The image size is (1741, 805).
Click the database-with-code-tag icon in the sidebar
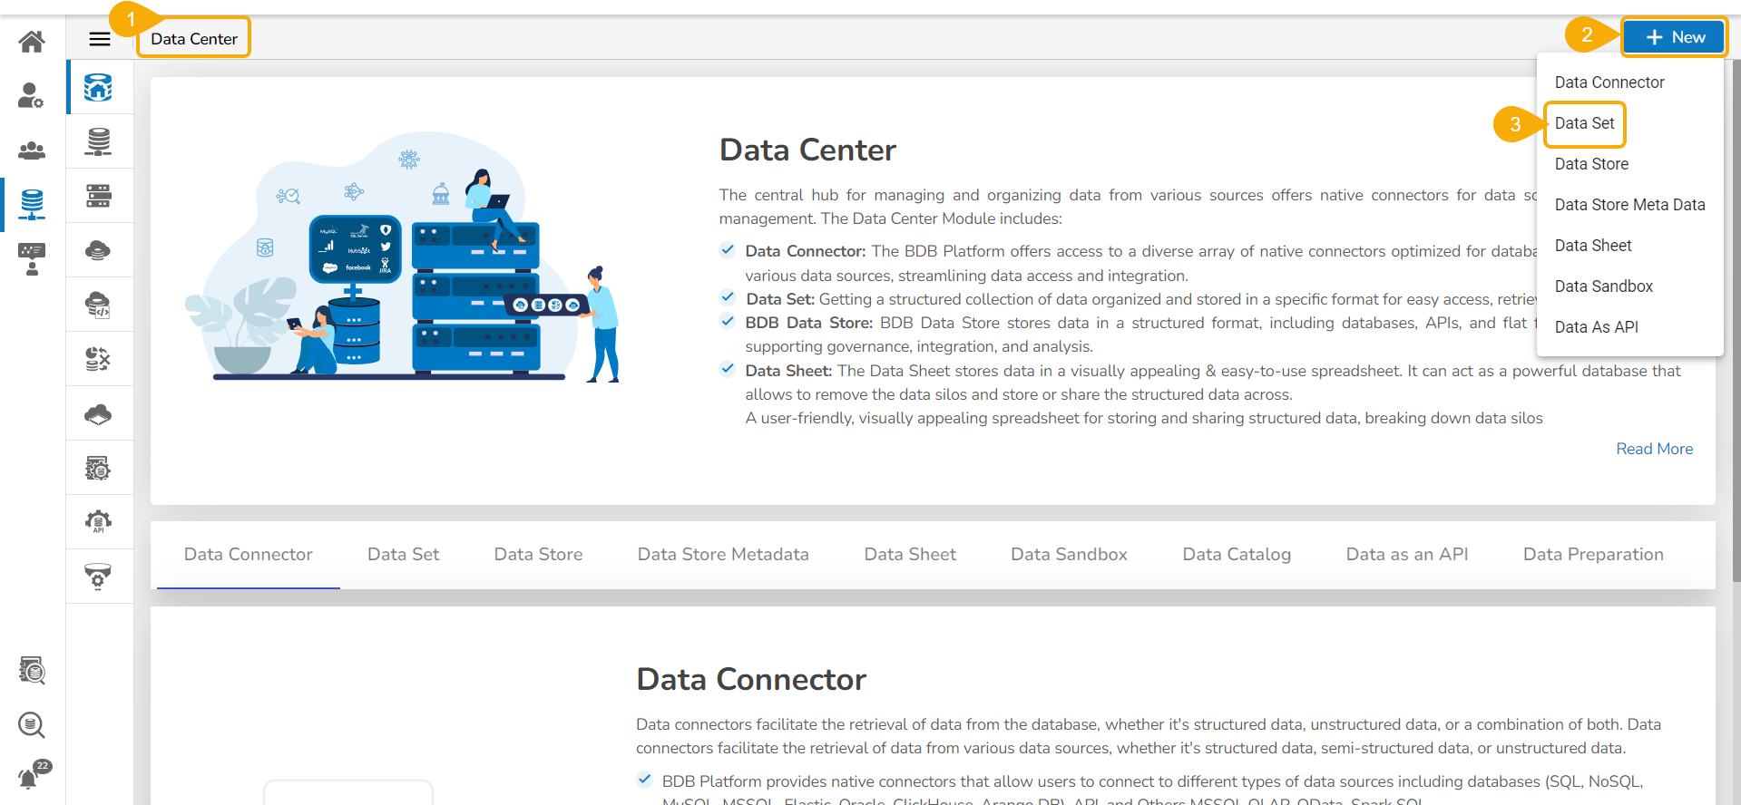[x=98, y=305]
